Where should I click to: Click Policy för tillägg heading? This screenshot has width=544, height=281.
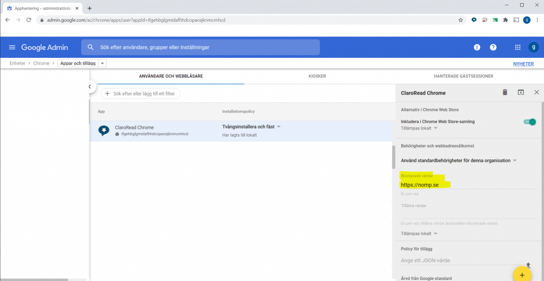pyautogui.click(x=416, y=249)
